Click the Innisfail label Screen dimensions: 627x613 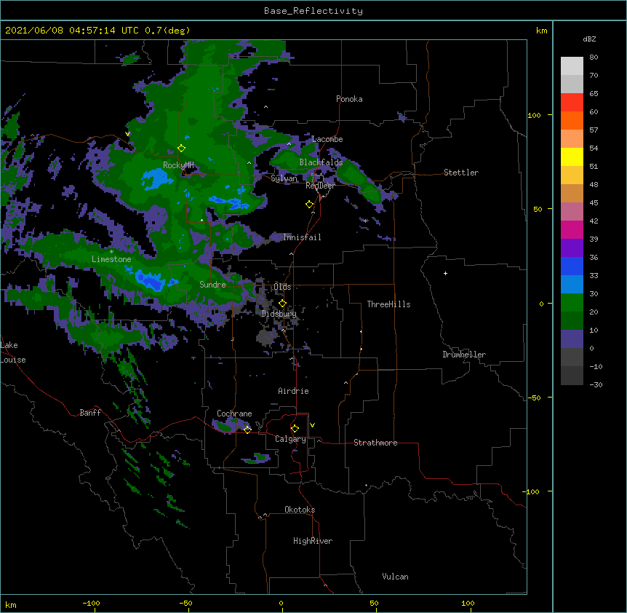[302, 237]
